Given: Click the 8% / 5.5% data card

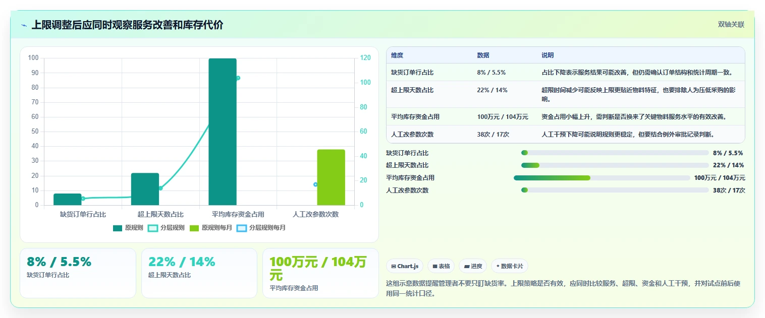Looking at the screenshot, I should point(78,273).
